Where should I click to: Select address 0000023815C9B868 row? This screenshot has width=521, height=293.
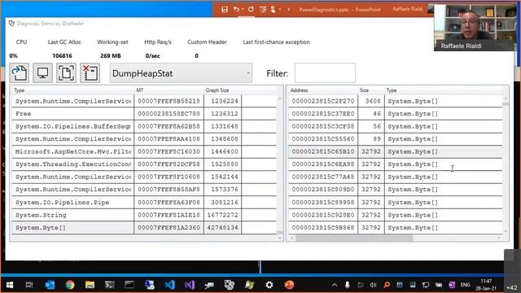point(396,228)
